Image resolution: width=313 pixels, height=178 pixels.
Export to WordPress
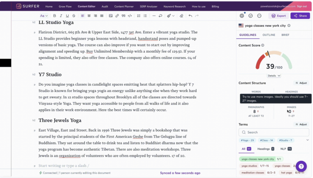pos(278,16)
